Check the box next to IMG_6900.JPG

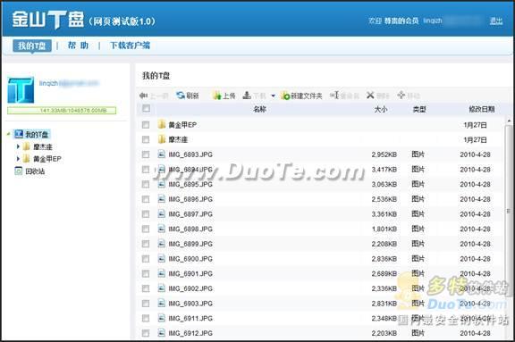coord(146,259)
